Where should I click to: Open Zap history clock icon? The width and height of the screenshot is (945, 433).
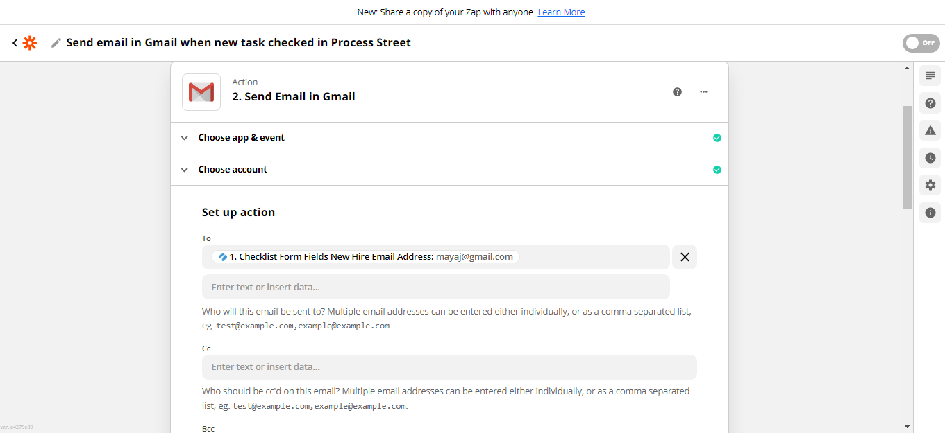(x=930, y=158)
